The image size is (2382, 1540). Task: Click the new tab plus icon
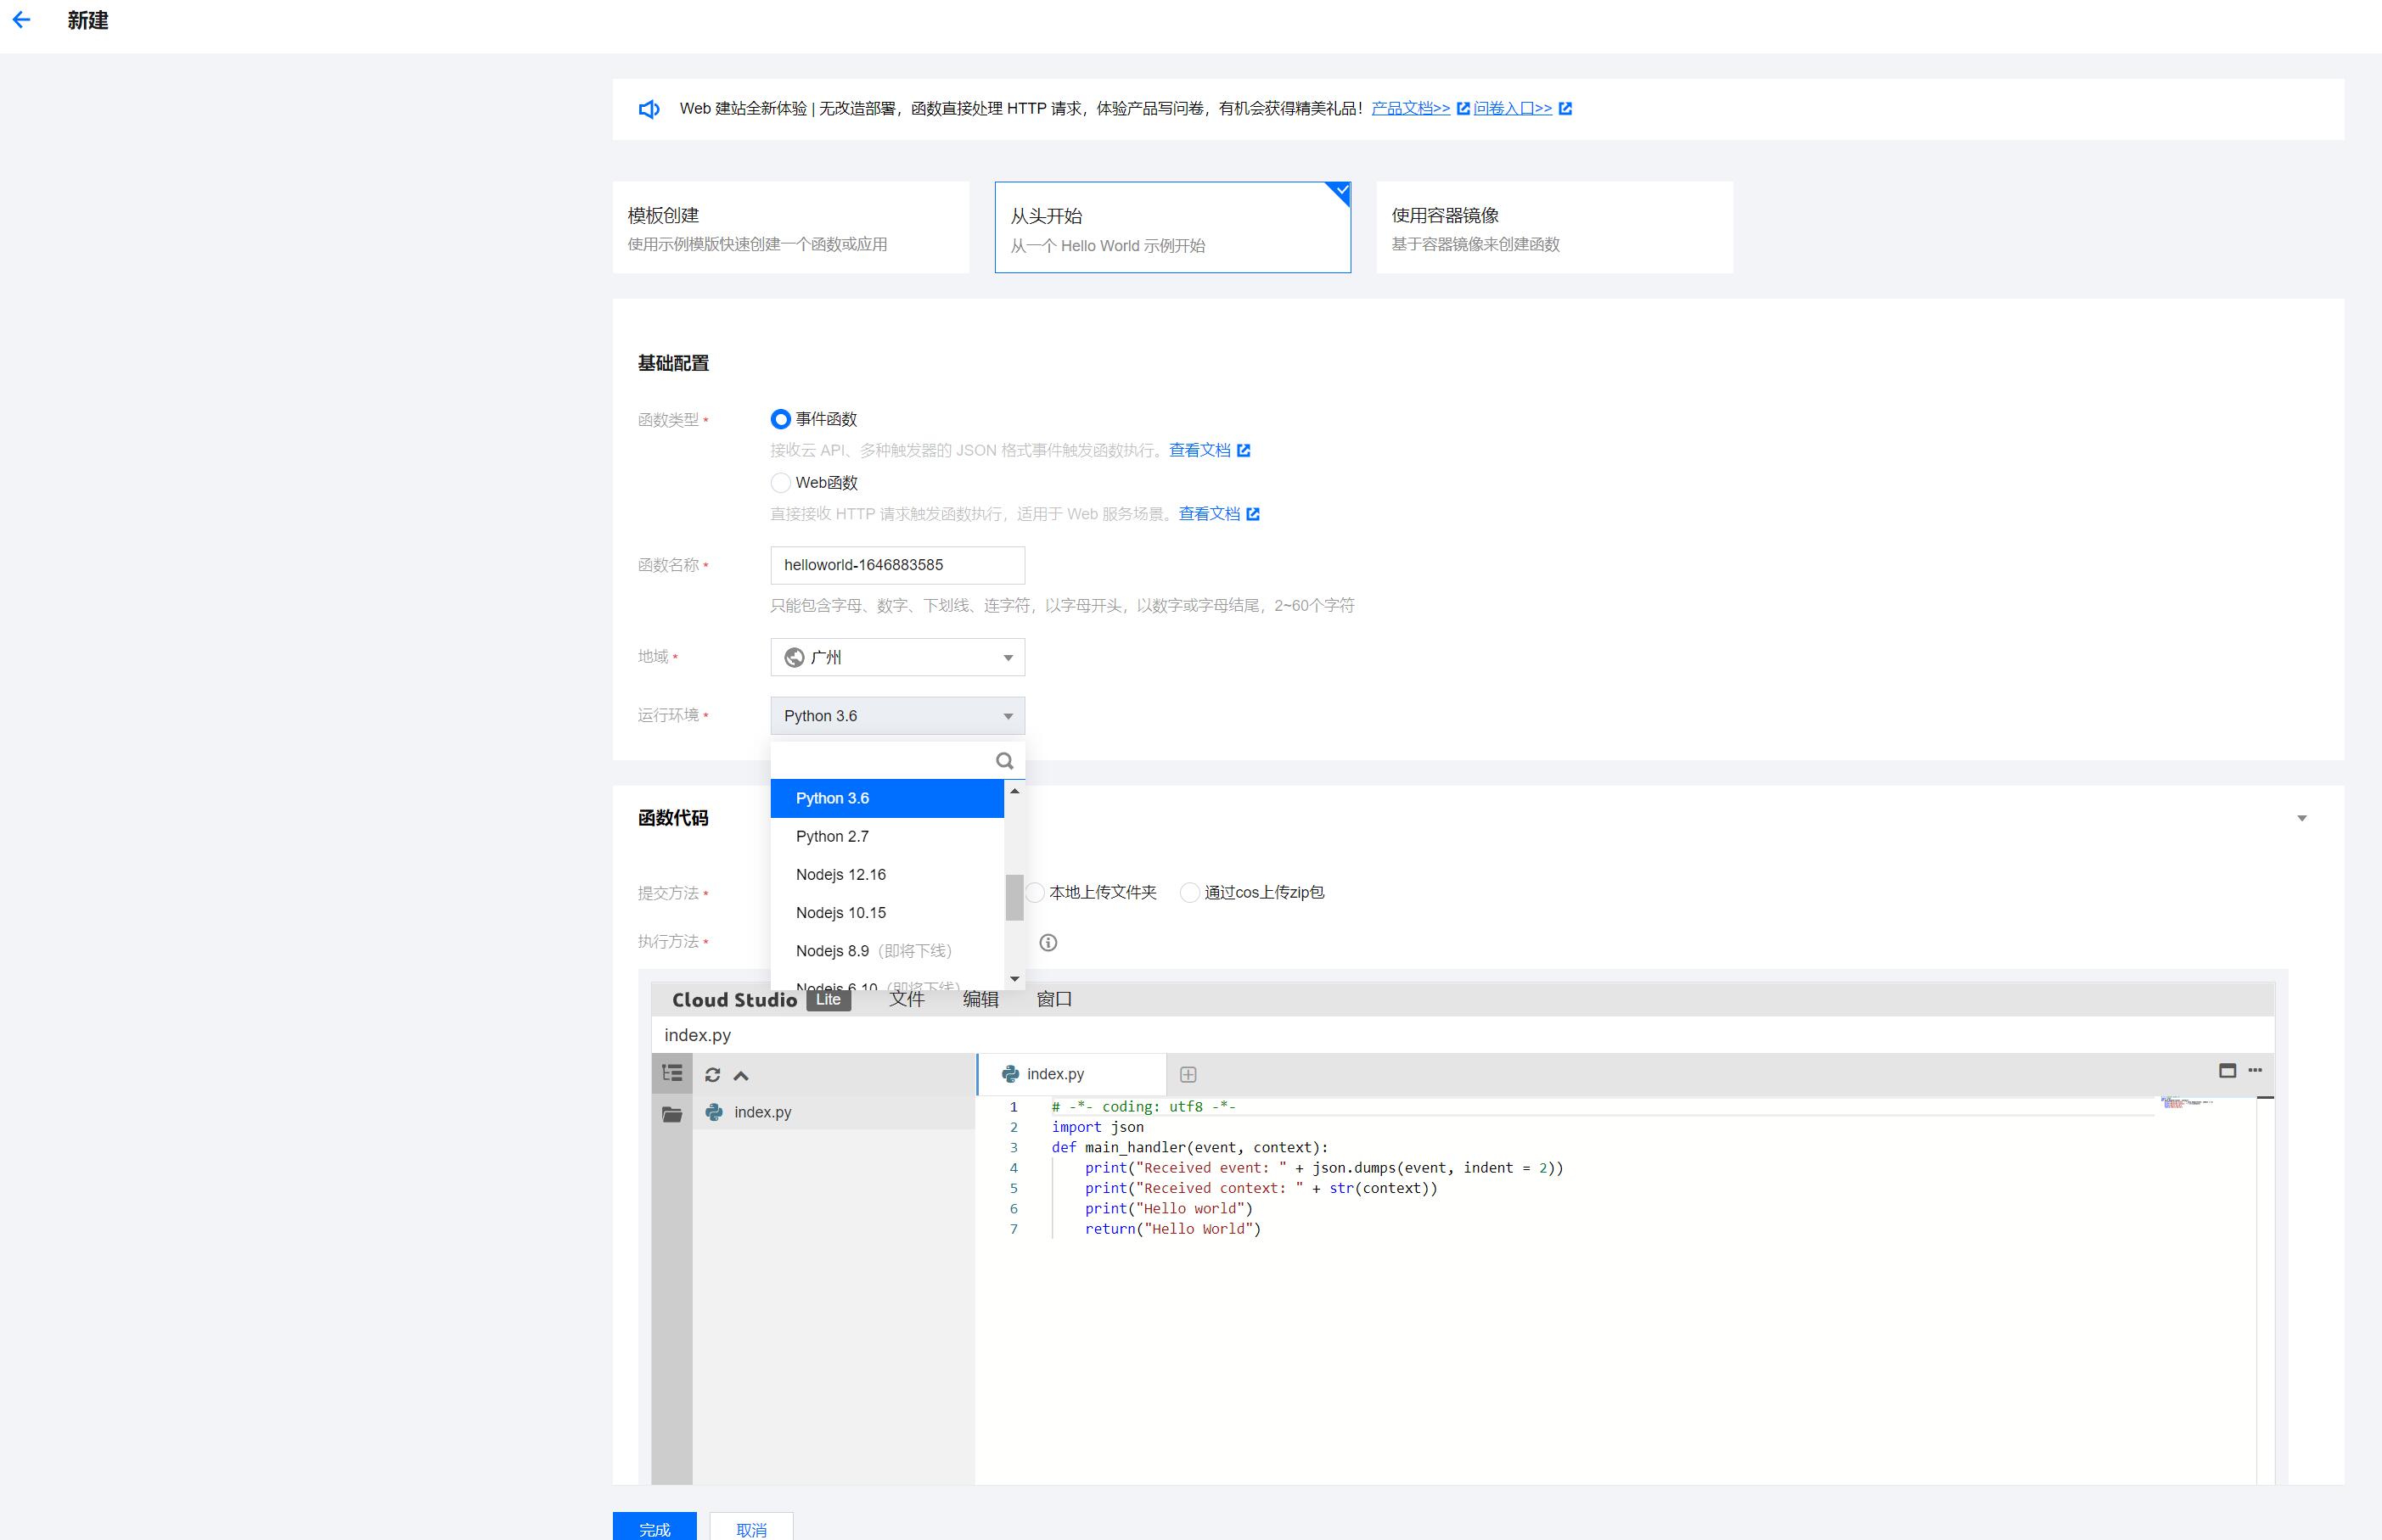(x=1188, y=1074)
